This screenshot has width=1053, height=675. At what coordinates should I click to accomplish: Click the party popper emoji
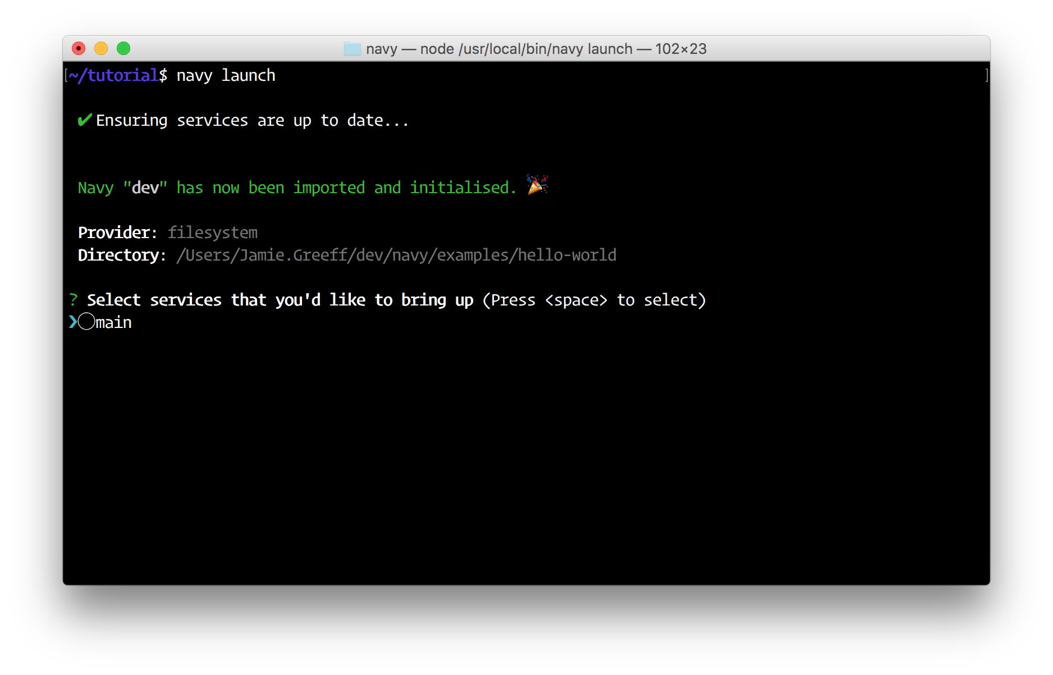tap(537, 185)
